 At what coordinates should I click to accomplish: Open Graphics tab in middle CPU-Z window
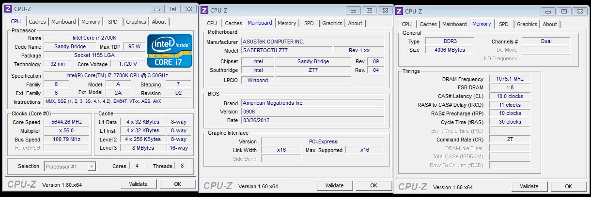pos(332,23)
